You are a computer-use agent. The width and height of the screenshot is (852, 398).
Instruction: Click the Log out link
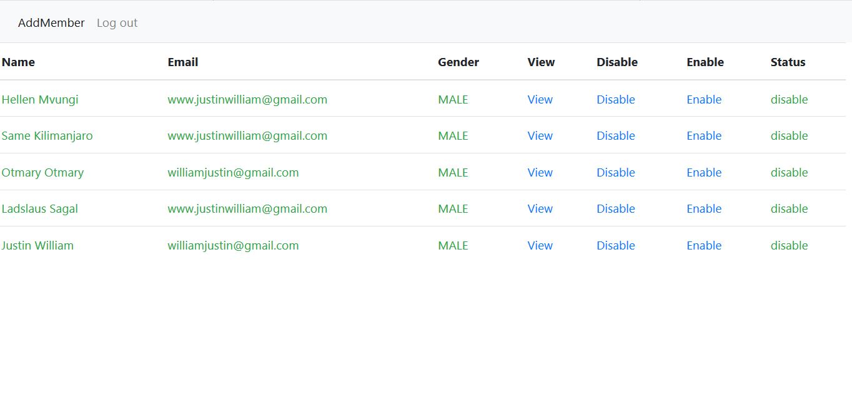pos(117,23)
